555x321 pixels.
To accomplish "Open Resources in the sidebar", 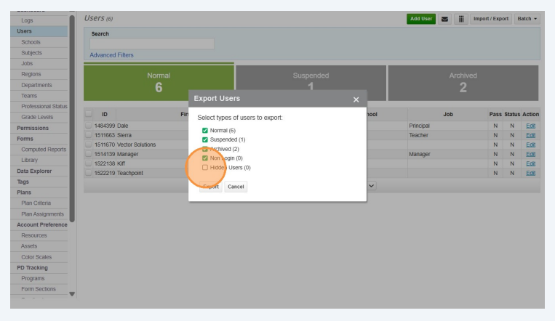I will tap(34, 235).
